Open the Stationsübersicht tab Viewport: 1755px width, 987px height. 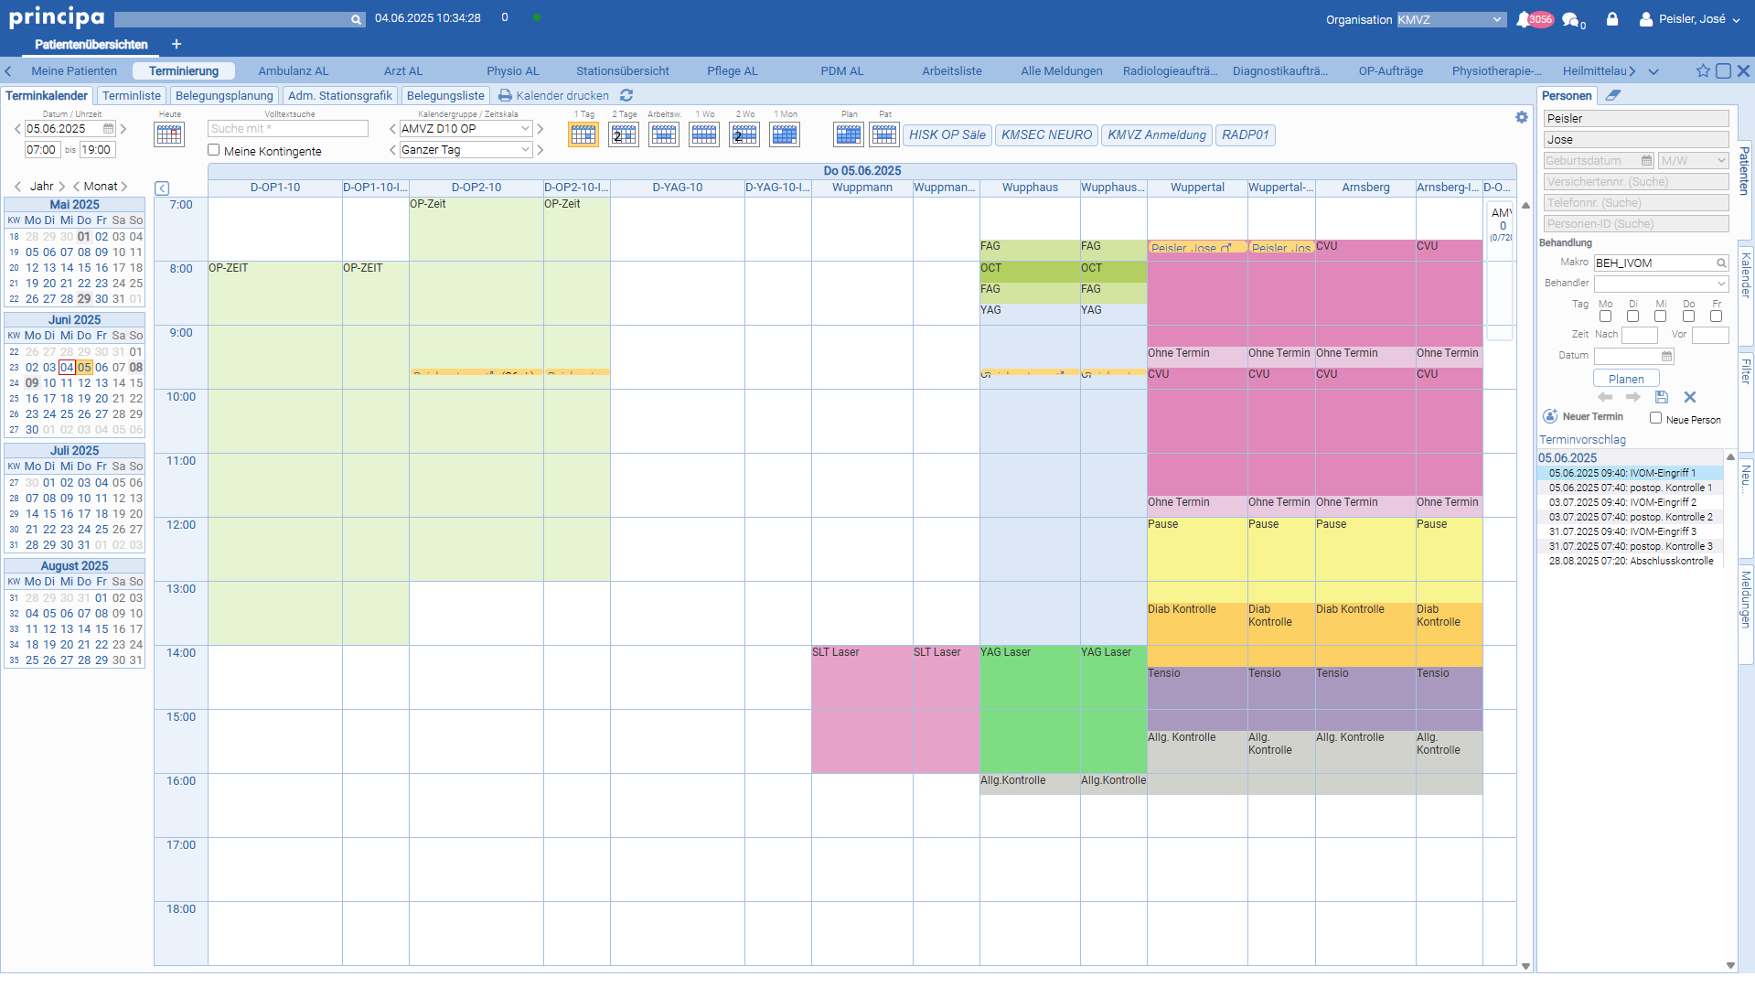pyautogui.click(x=623, y=70)
